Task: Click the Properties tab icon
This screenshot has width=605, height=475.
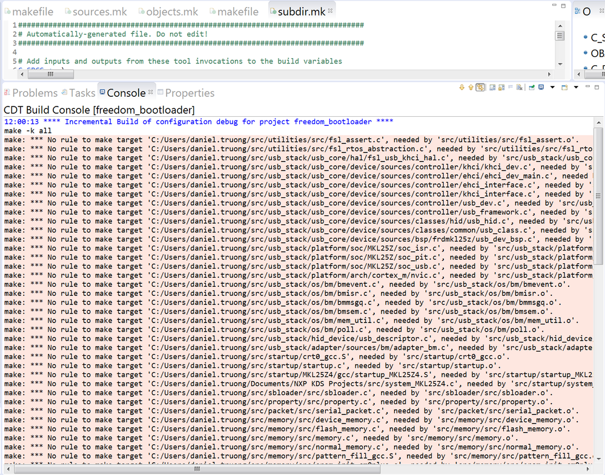Action: point(160,92)
